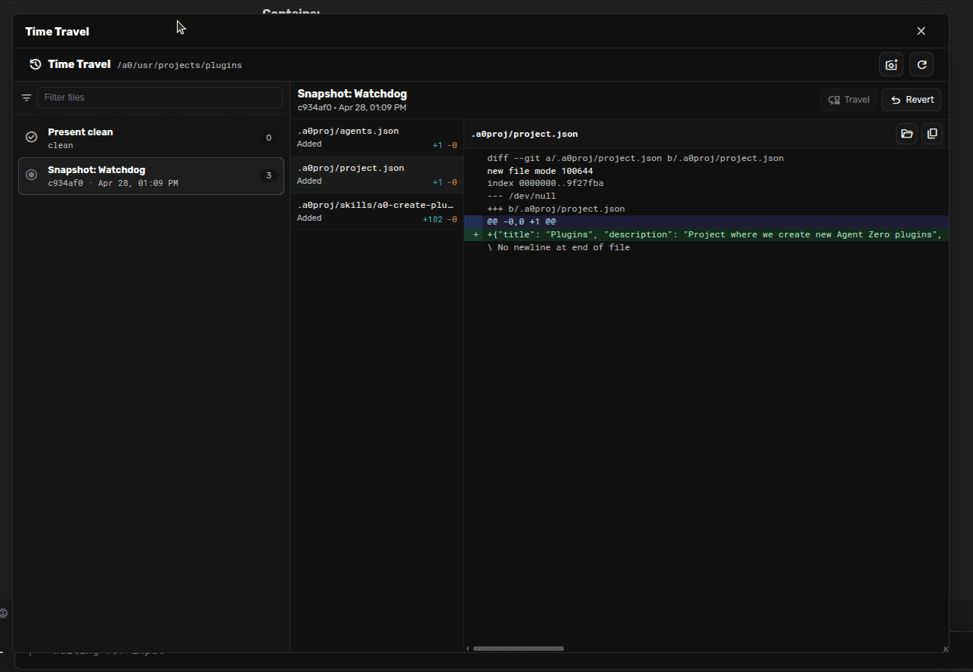Close the Time Travel dialog
The image size is (973, 672).
tap(921, 31)
